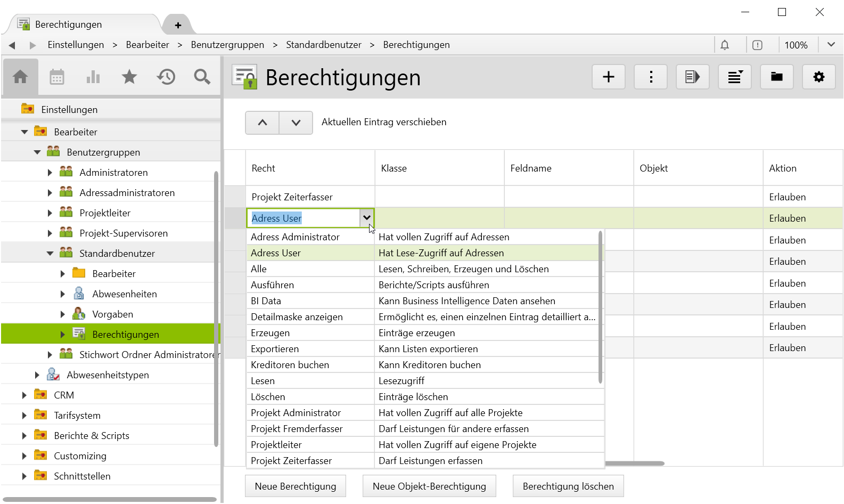Viewport: 844px width, 504px height.
Task: Open the Recht combo box dropdown arrow
Action: pyautogui.click(x=366, y=218)
